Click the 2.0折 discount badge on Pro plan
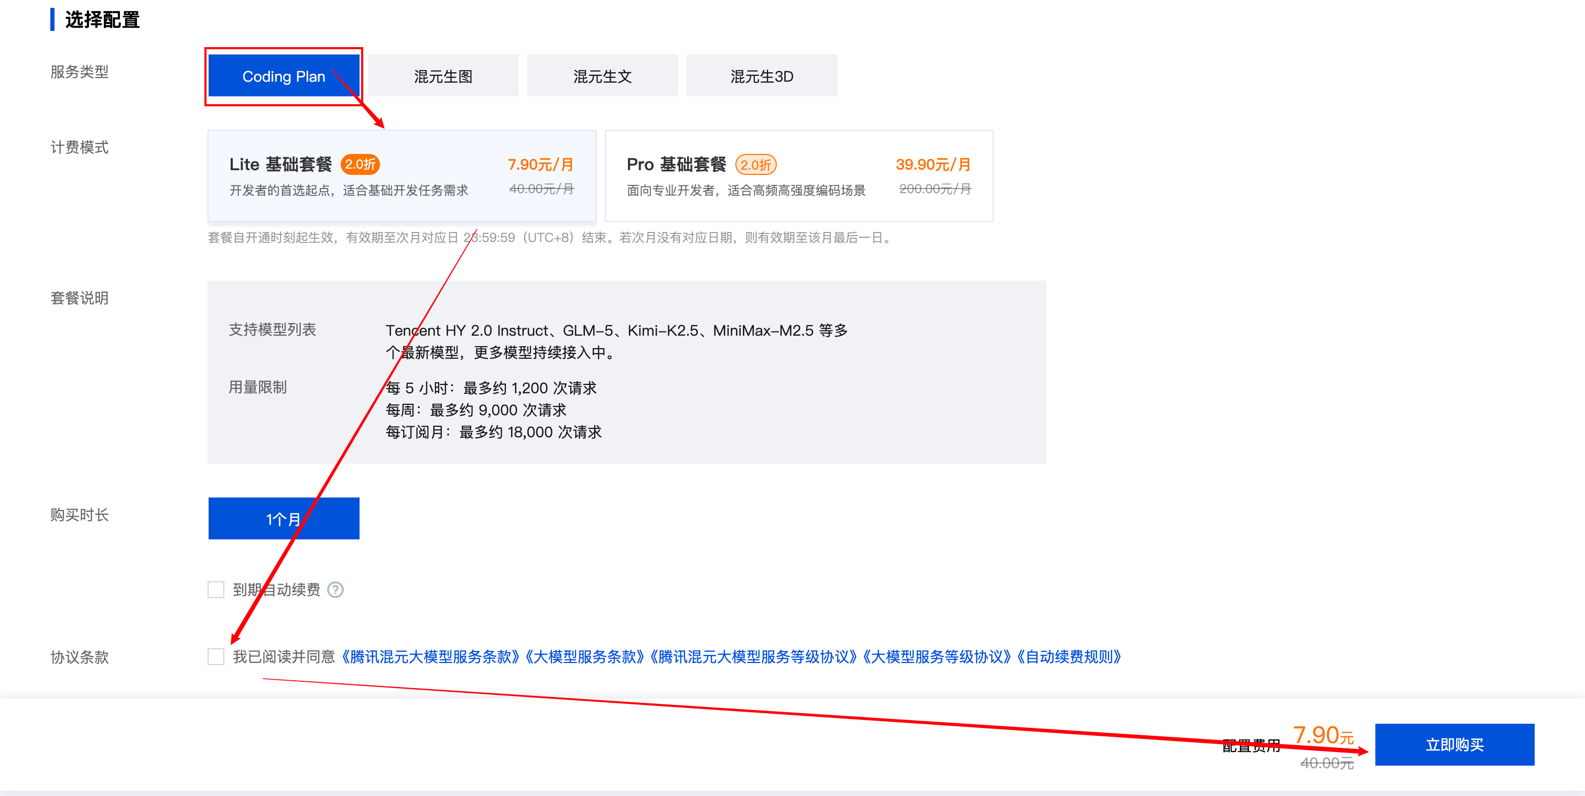 (757, 164)
